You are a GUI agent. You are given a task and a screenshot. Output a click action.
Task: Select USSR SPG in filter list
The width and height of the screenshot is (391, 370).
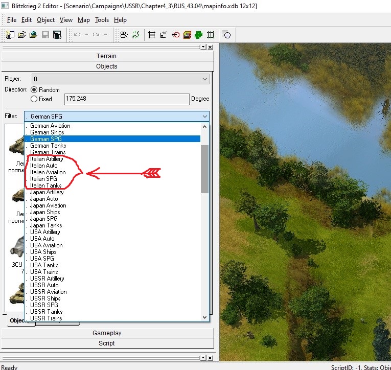(x=112, y=305)
